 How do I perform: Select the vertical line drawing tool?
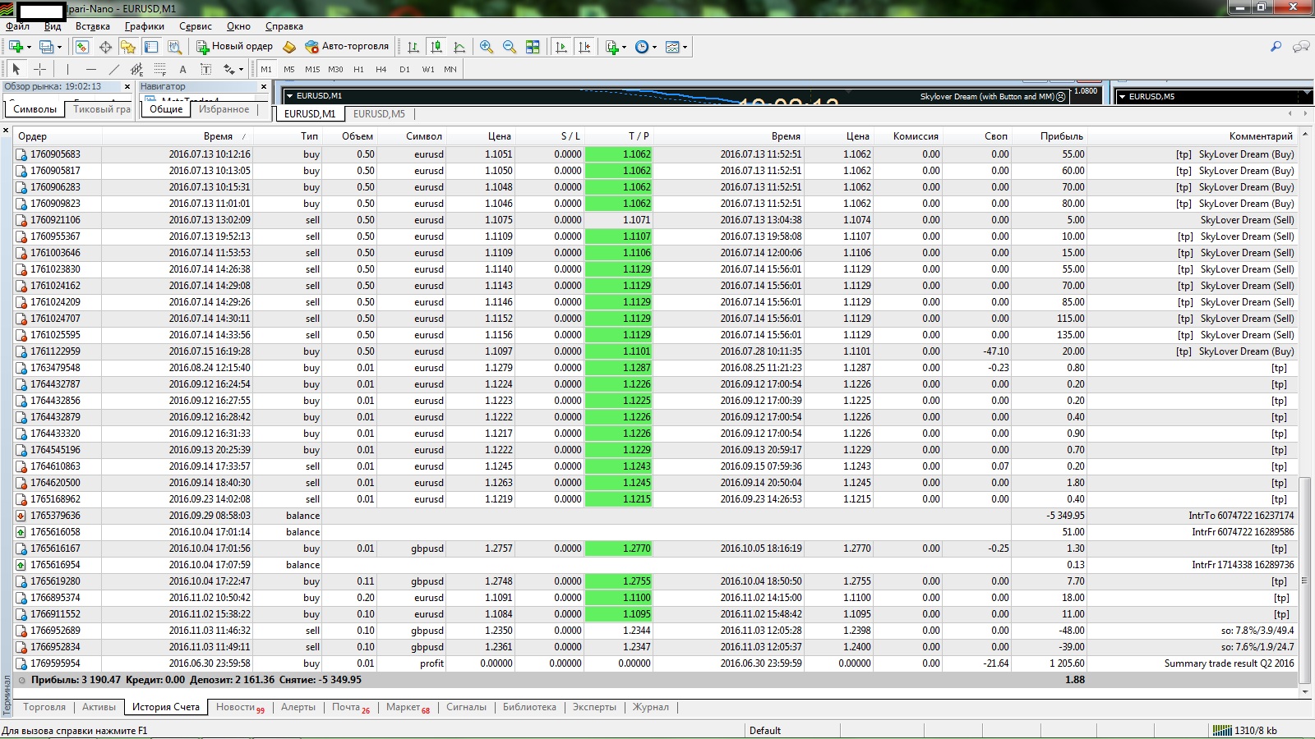67,69
